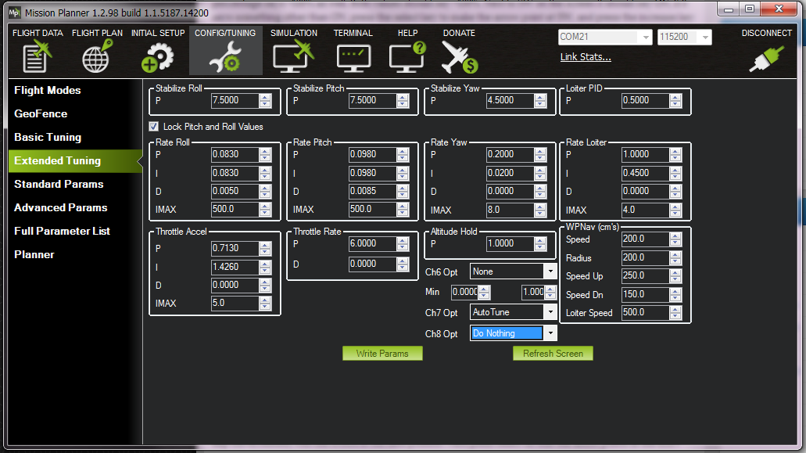Click the Donate airplane icon
This screenshot has height=453, width=806.
click(x=459, y=56)
